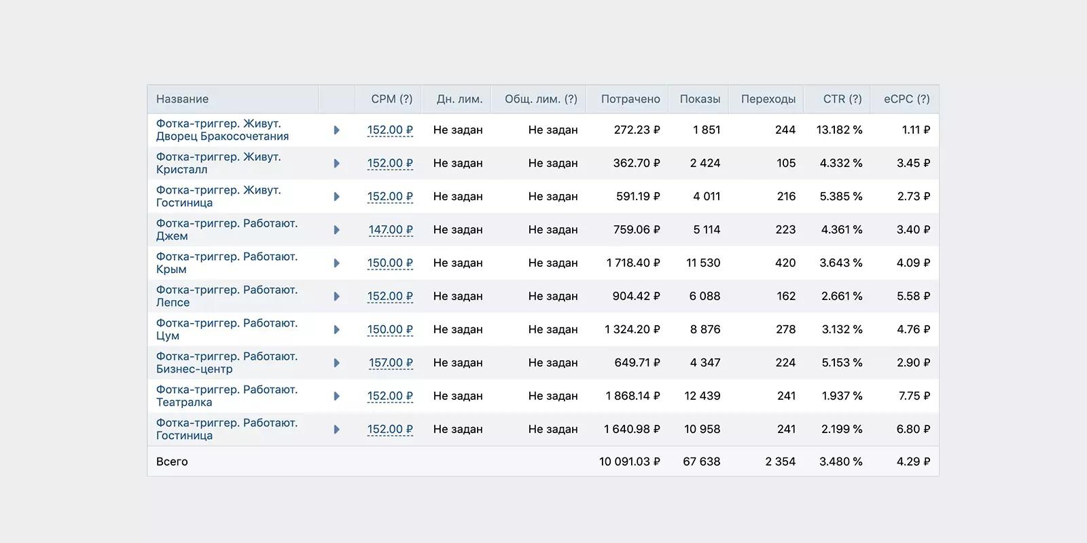Expand status arrow for Работают. Театралка ad

tap(336, 396)
